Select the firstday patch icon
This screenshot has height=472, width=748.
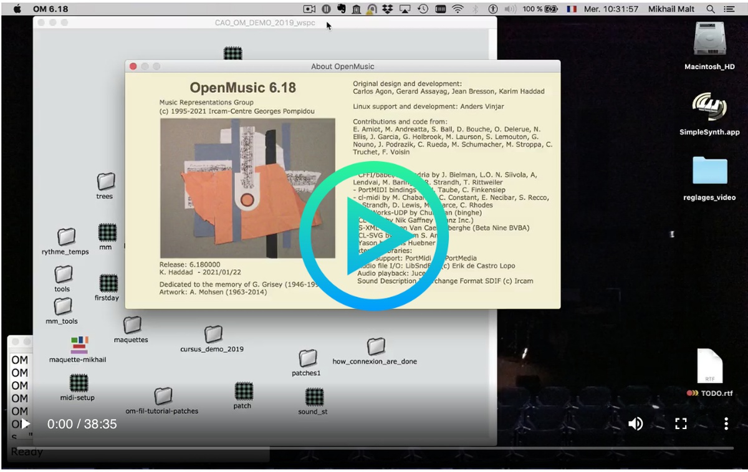pos(107,288)
